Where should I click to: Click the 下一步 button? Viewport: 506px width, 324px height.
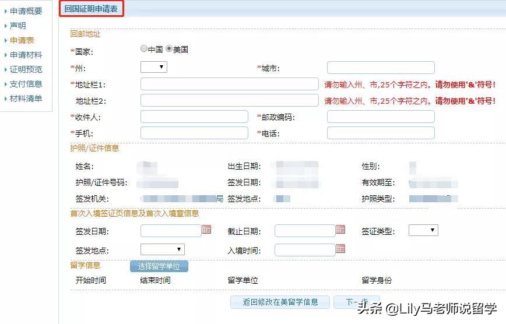click(x=357, y=302)
